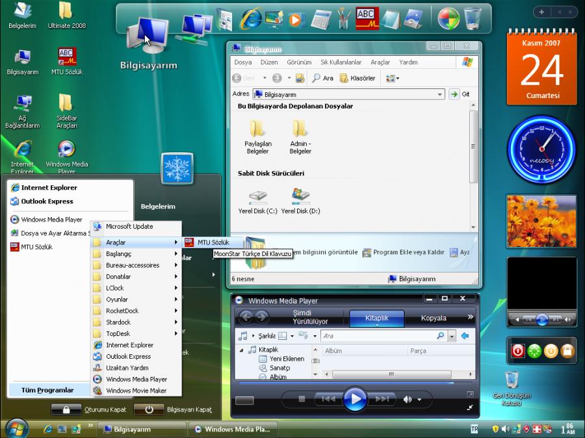The image size is (585, 438).
Task: Click Next track in Windows Media Player
Action: (382, 399)
